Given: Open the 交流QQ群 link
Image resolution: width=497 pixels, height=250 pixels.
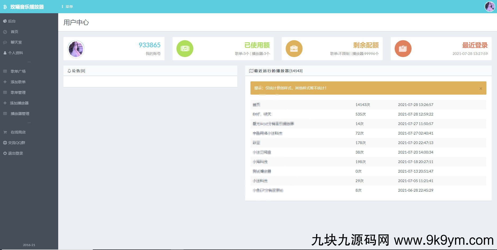Looking at the screenshot, I should (x=16, y=143).
